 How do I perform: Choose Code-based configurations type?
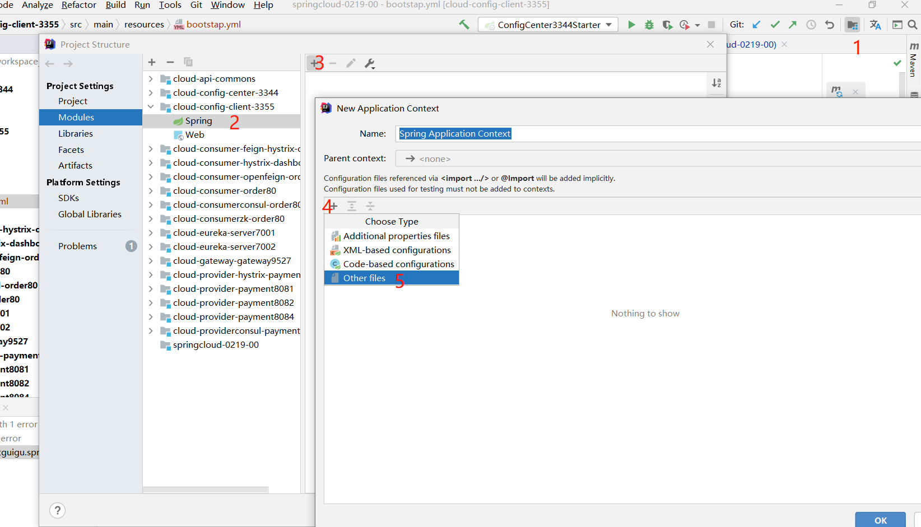(392, 264)
